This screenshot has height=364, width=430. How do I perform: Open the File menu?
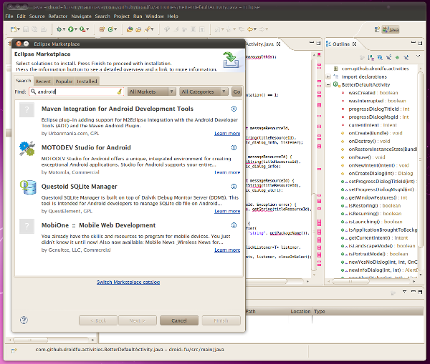[x=9, y=16]
